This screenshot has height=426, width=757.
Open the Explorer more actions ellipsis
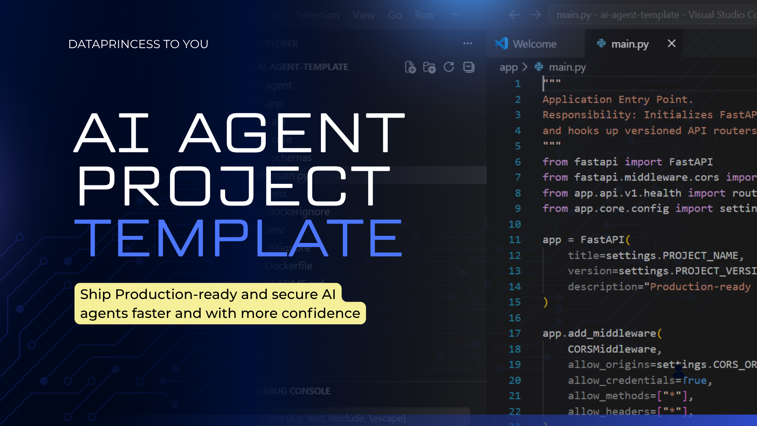[468, 43]
